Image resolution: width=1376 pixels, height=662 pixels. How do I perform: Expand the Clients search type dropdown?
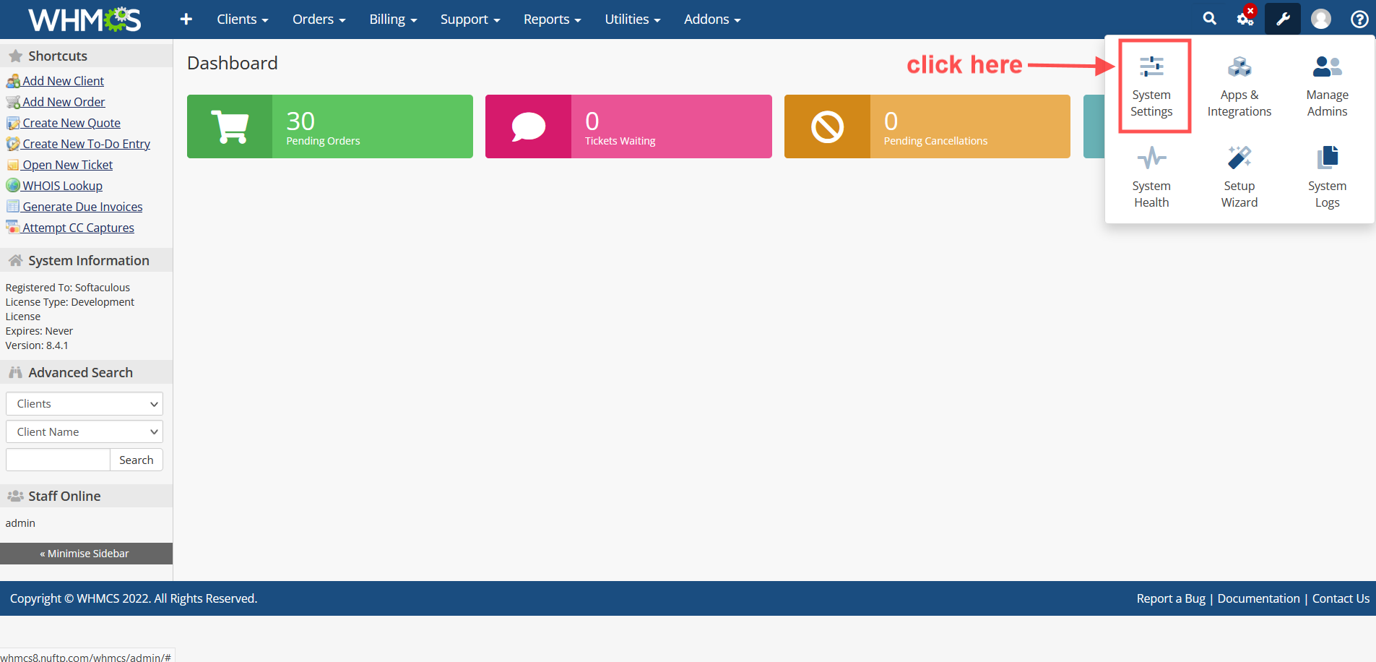[85, 403]
